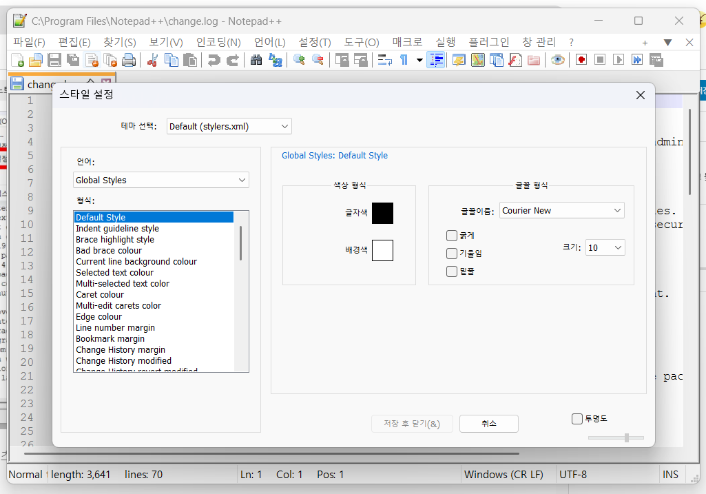706x494 pixels.
Task: Click the Print toolbar icon
Action: coord(129,60)
